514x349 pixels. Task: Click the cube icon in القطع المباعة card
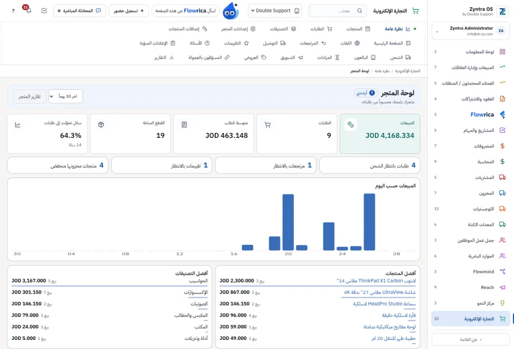101,125
